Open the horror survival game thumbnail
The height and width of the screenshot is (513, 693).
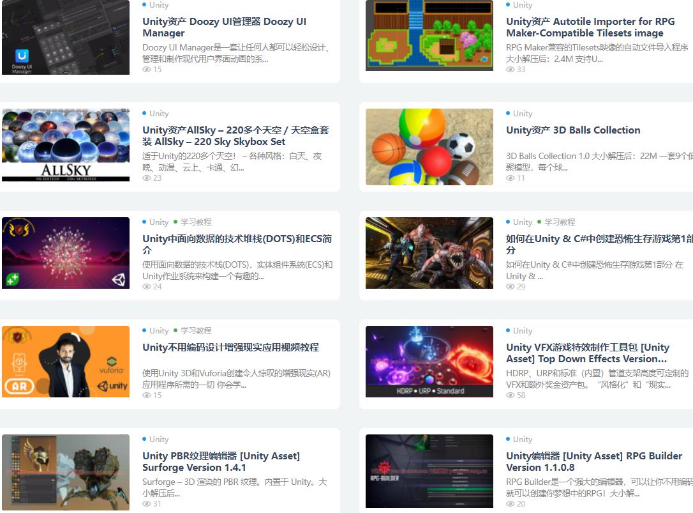coord(429,253)
